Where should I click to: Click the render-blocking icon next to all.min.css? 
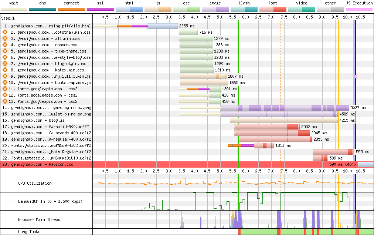pos(5,38)
